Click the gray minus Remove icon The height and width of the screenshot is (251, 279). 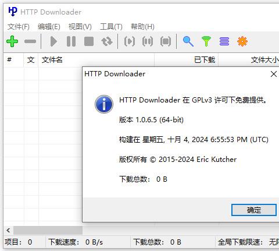pos(30,41)
